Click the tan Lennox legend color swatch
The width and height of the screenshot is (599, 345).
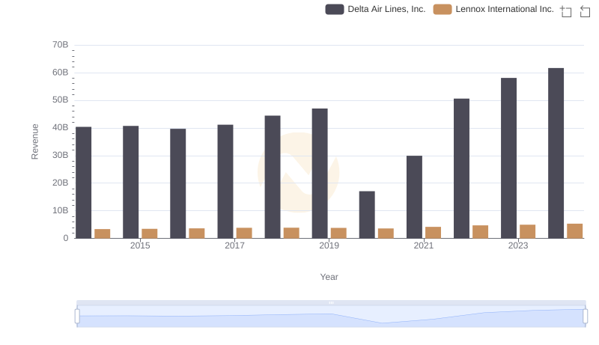[x=443, y=9]
